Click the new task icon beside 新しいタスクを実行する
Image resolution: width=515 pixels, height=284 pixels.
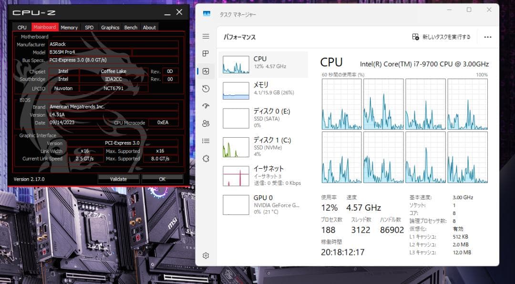[x=415, y=37]
